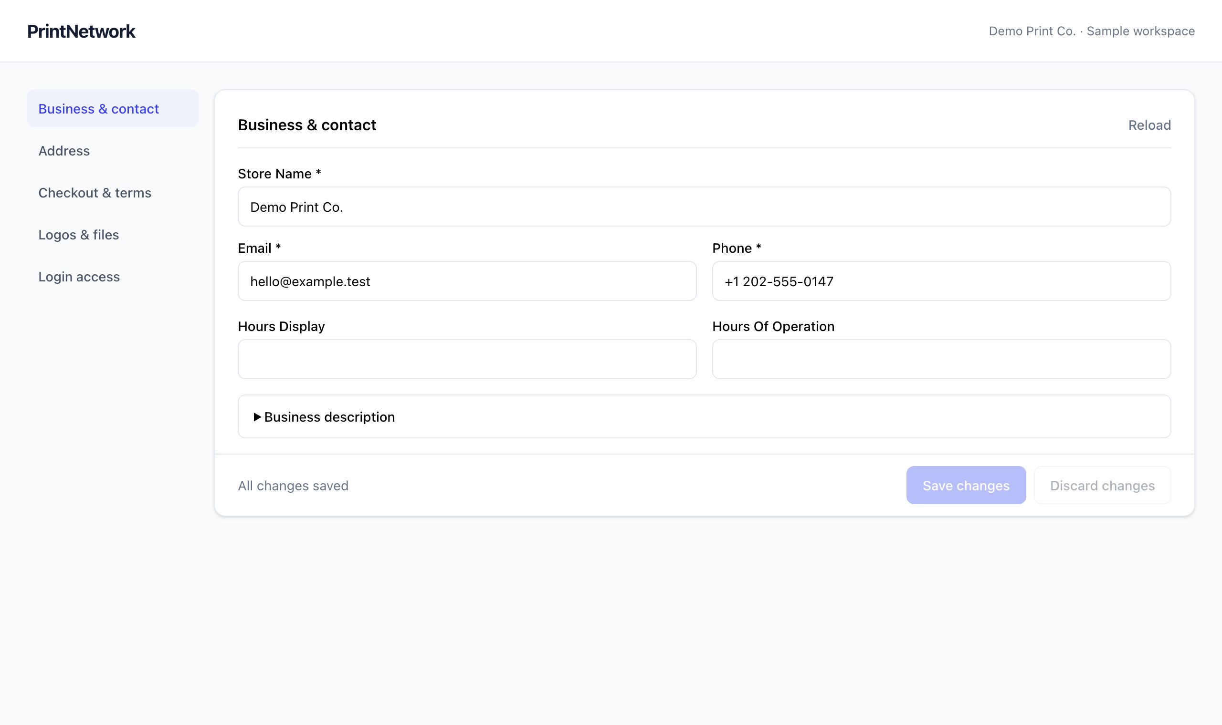
Task: Click the 'Hours Of Operation' label
Action: 773,326
